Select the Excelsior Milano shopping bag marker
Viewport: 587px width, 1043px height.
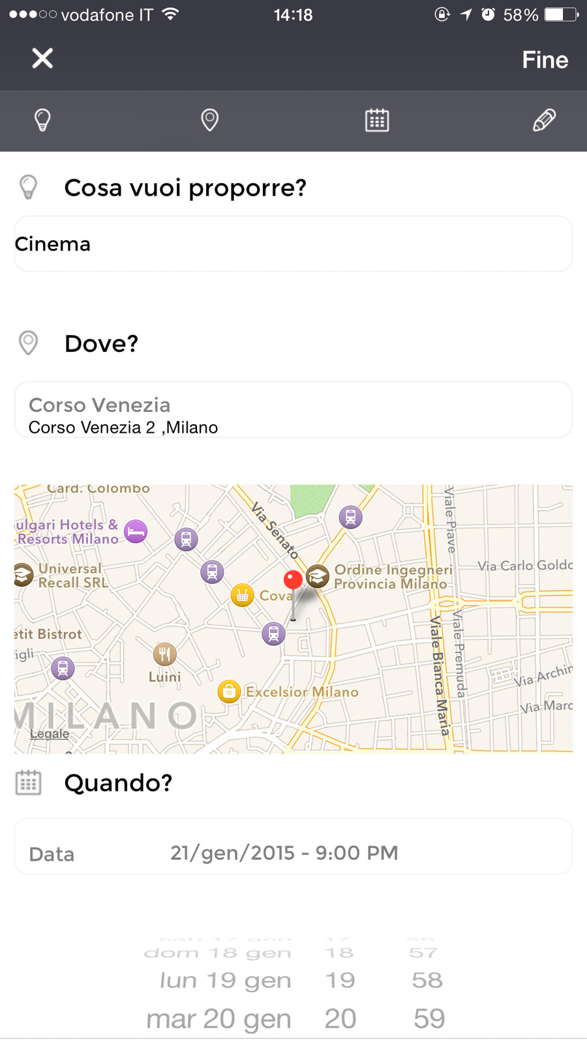(229, 691)
